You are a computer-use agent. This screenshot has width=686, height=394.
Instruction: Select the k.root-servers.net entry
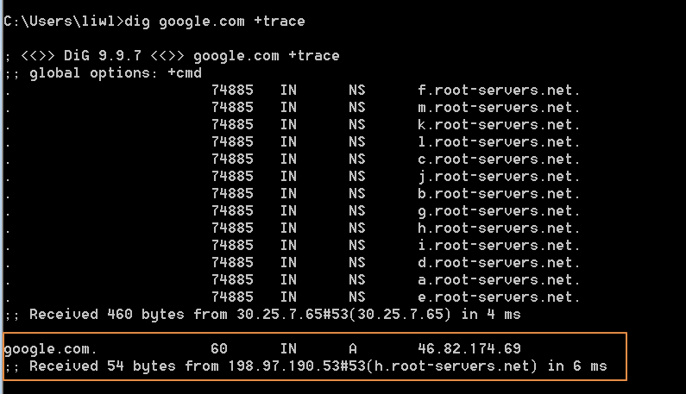click(x=499, y=124)
